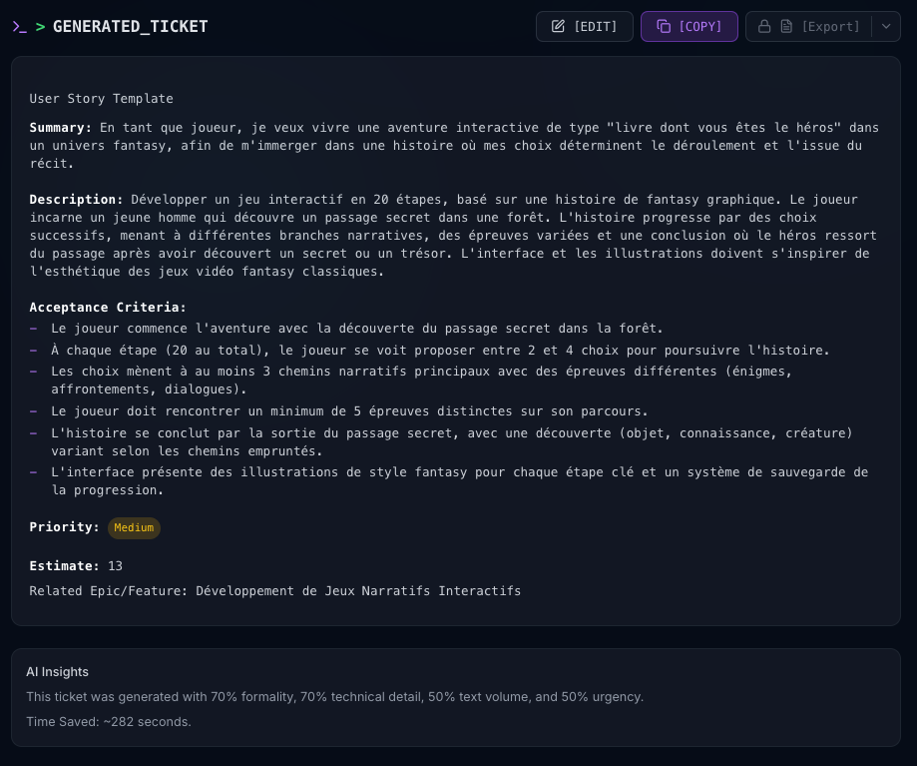Click the Related Epic/Feature line
Viewport: 917px width, 766px height.
tap(274, 591)
